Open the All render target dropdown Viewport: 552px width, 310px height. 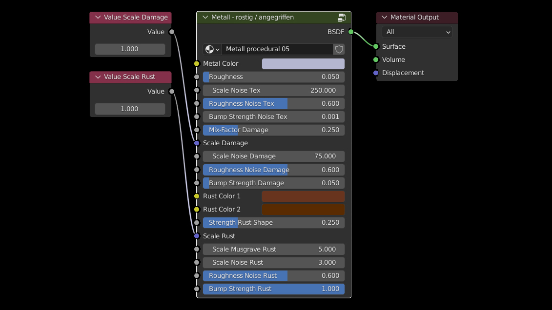coord(417,32)
